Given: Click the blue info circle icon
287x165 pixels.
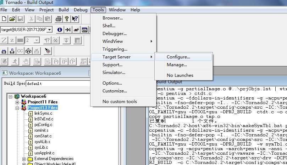Looking at the screenshot, I should (60, 30).
